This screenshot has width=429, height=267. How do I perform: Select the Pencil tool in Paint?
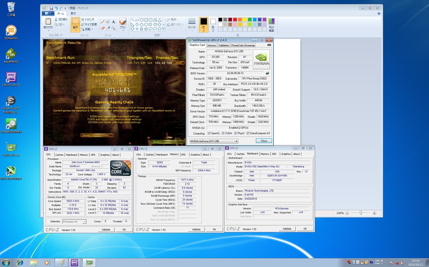tap(102, 22)
